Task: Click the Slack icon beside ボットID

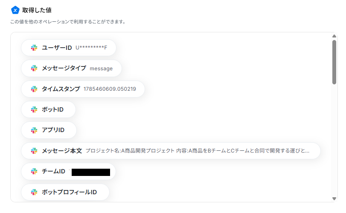Action: point(34,109)
